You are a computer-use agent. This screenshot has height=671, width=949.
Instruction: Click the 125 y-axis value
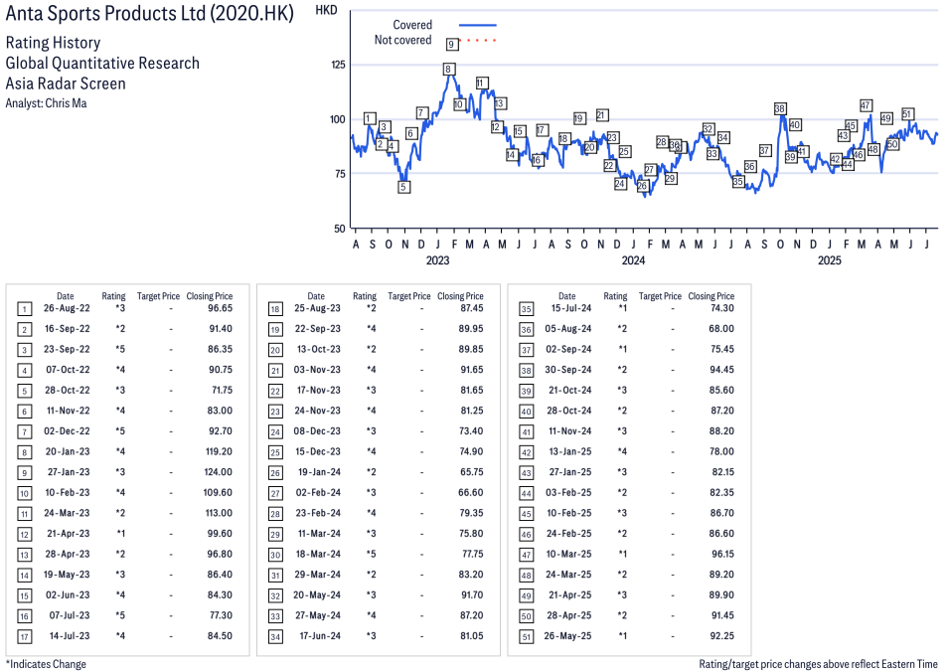(338, 65)
